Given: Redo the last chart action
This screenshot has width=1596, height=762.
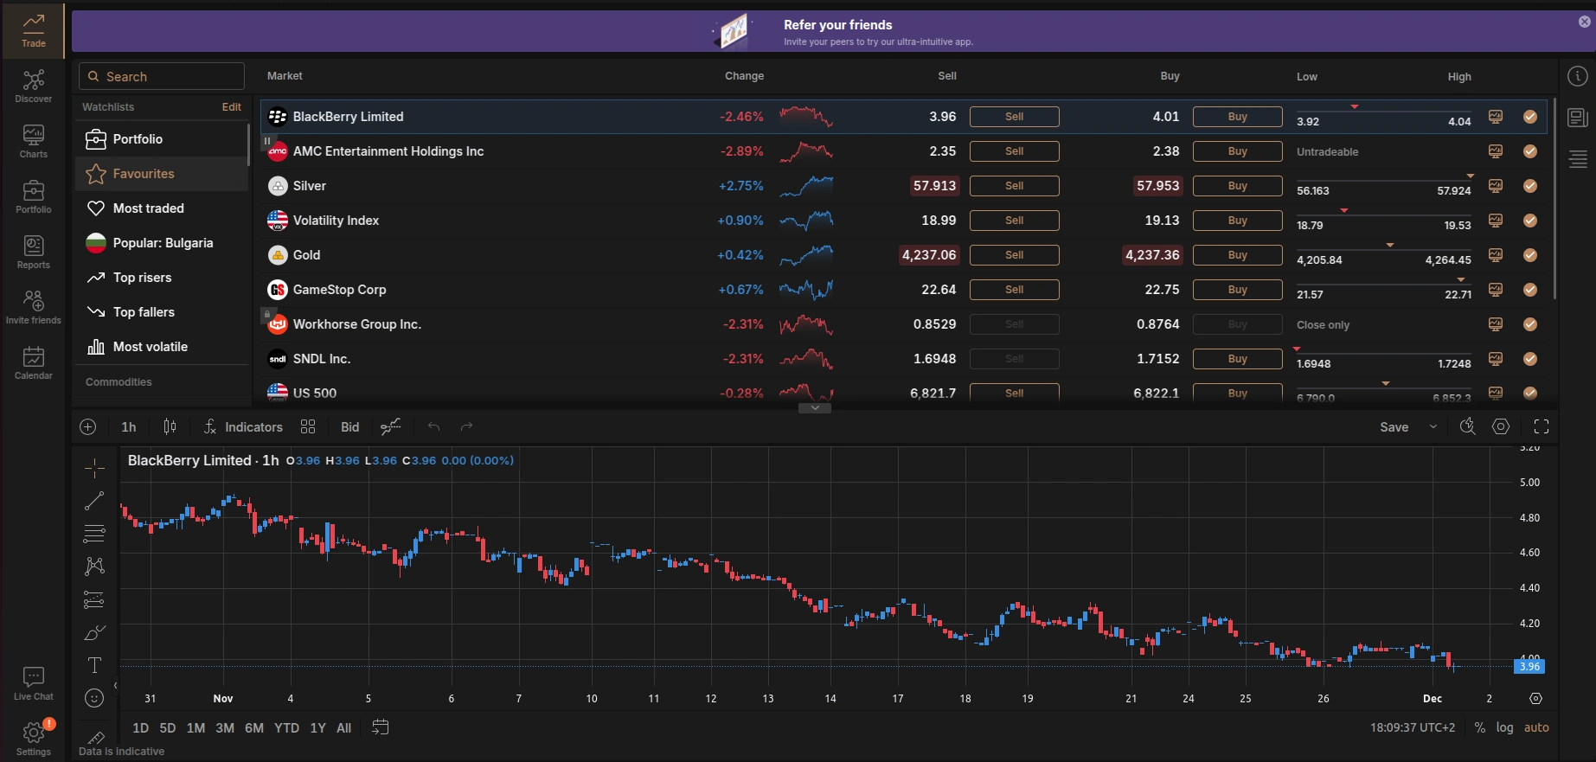Looking at the screenshot, I should click(x=467, y=426).
